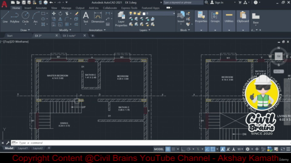
Task: Switch to Layout1 tab
Action: 23,148
